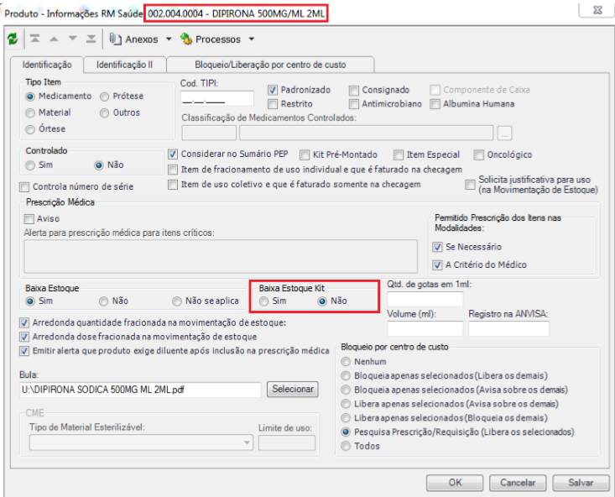The width and height of the screenshot is (615, 497).
Task: Set Baixa Estoque Kit to Não
Action: click(322, 301)
